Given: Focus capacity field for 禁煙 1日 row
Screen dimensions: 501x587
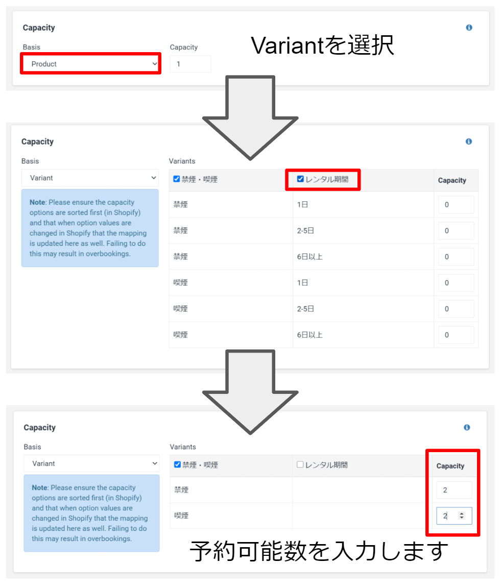Looking at the screenshot, I should pos(456,204).
